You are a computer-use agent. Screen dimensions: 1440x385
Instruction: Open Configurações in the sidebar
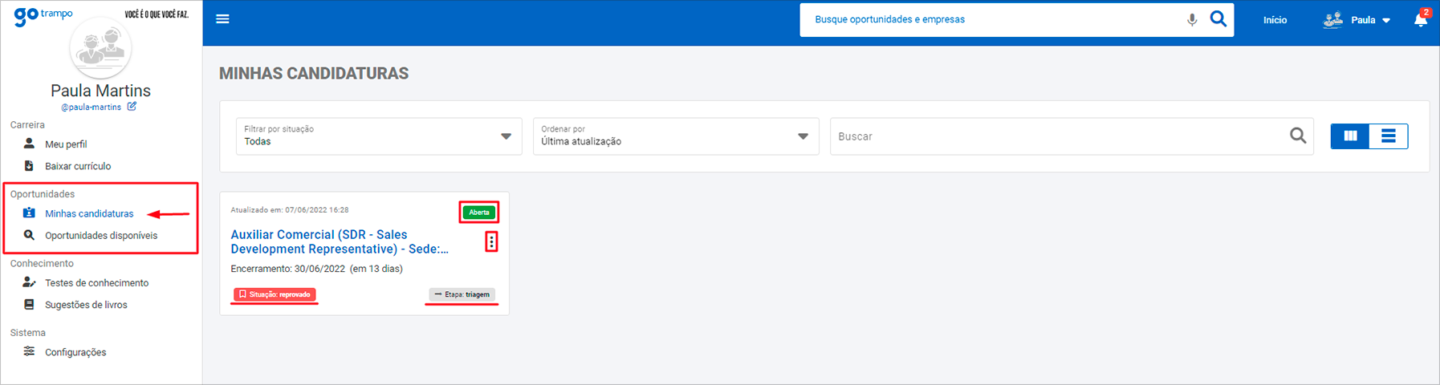click(x=75, y=352)
